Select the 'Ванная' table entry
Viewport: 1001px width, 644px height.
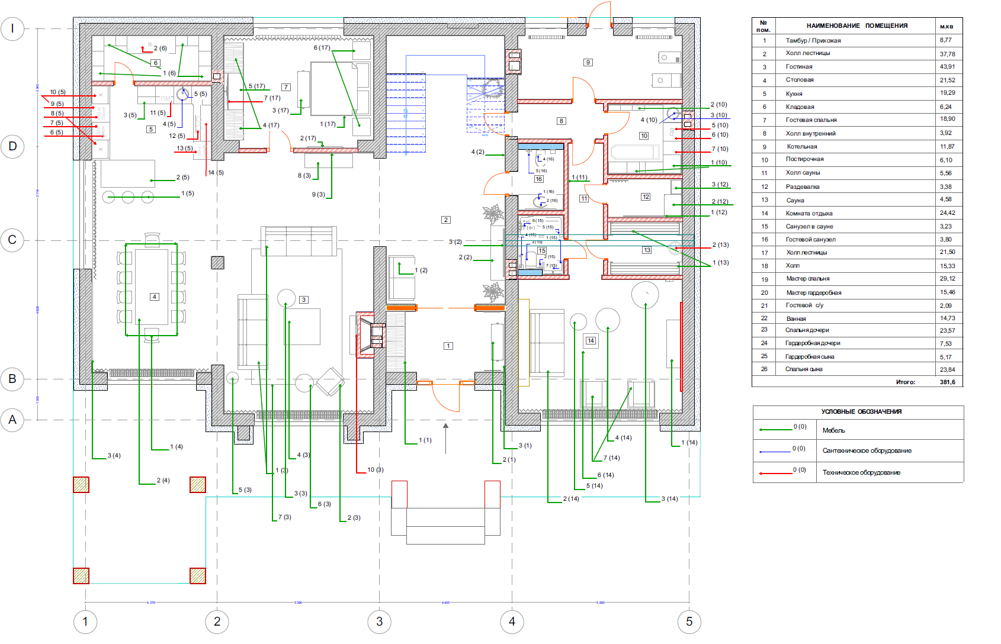click(x=796, y=319)
